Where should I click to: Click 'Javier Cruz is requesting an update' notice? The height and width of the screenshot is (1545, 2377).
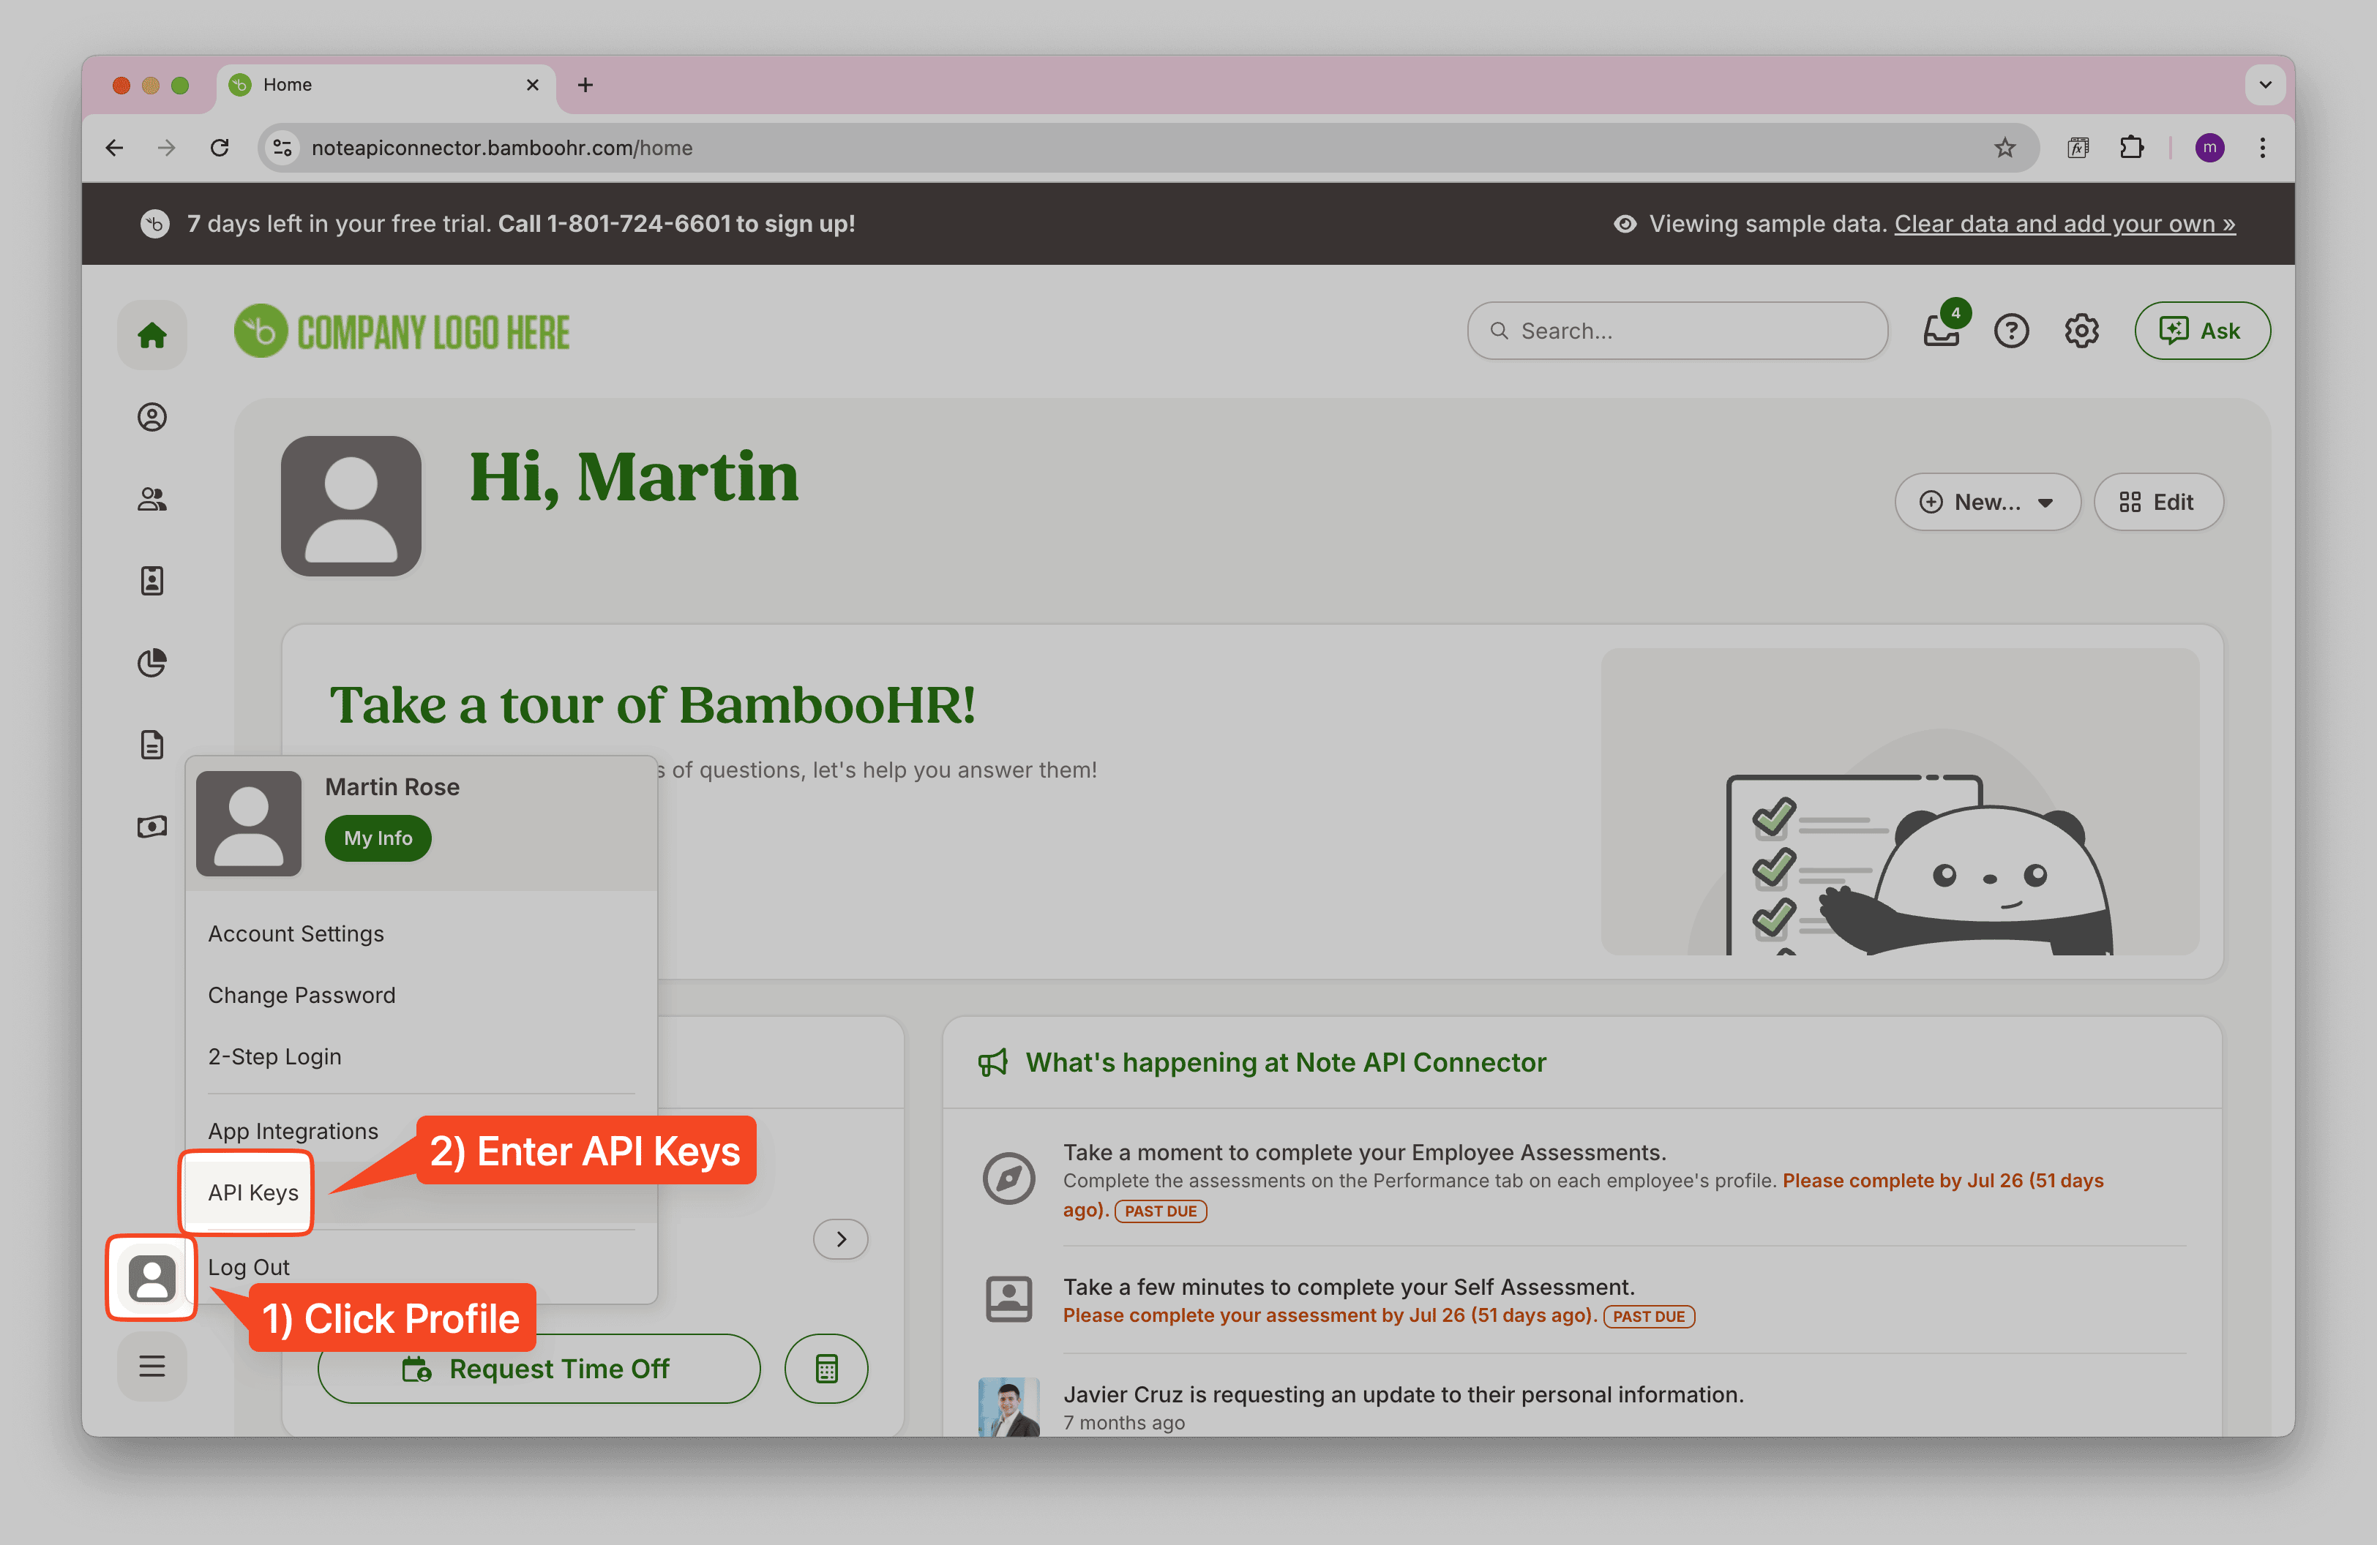pyautogui.click(x=1403, y=1394)
